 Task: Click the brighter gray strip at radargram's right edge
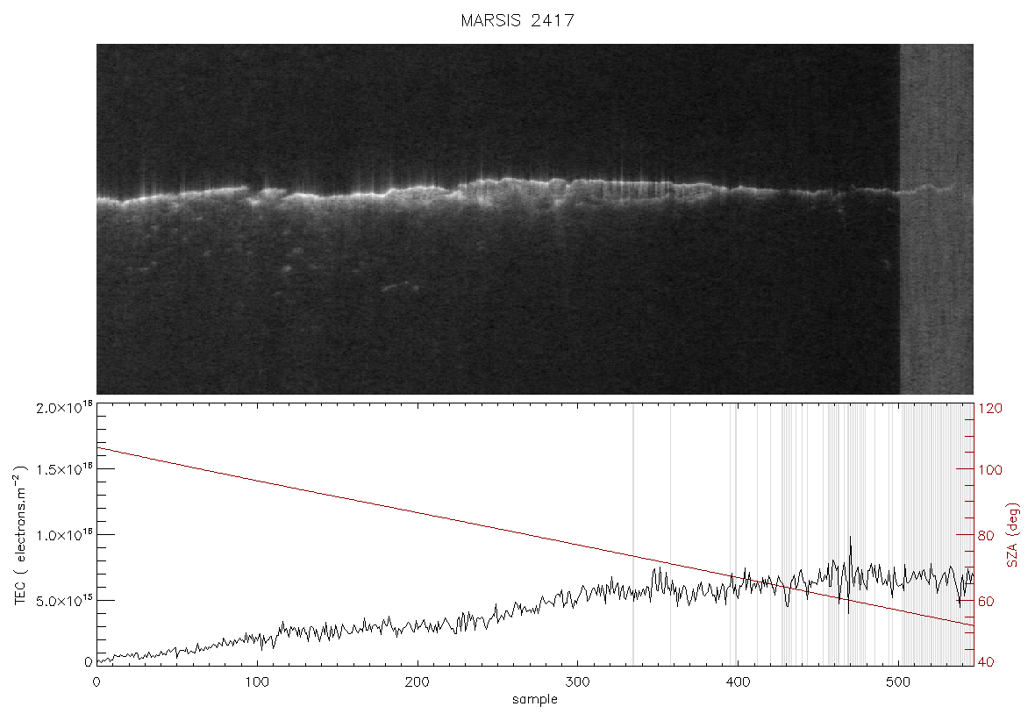coord(937,219)
